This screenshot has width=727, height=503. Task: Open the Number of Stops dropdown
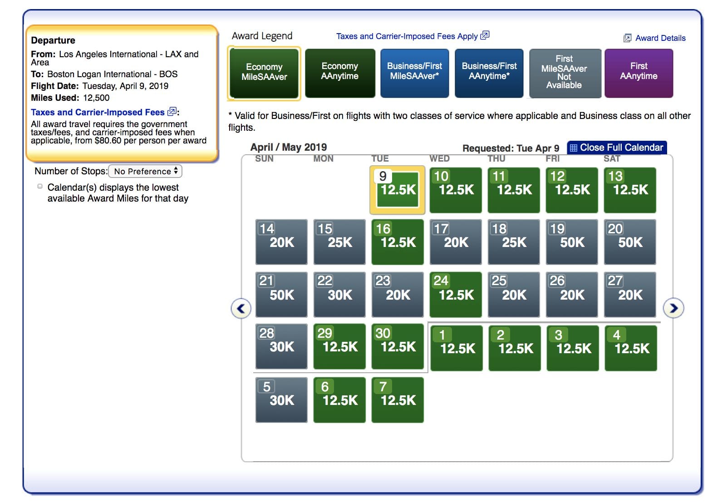[144, 171]
